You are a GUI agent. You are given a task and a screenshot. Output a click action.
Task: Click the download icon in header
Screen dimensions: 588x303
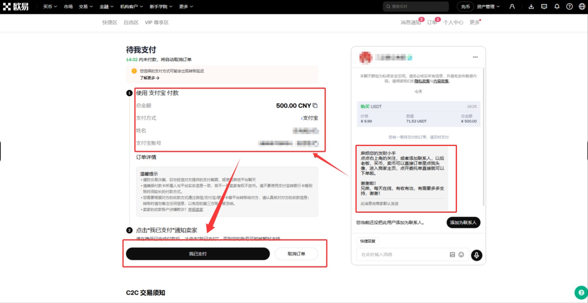click(x=531, y=7)
